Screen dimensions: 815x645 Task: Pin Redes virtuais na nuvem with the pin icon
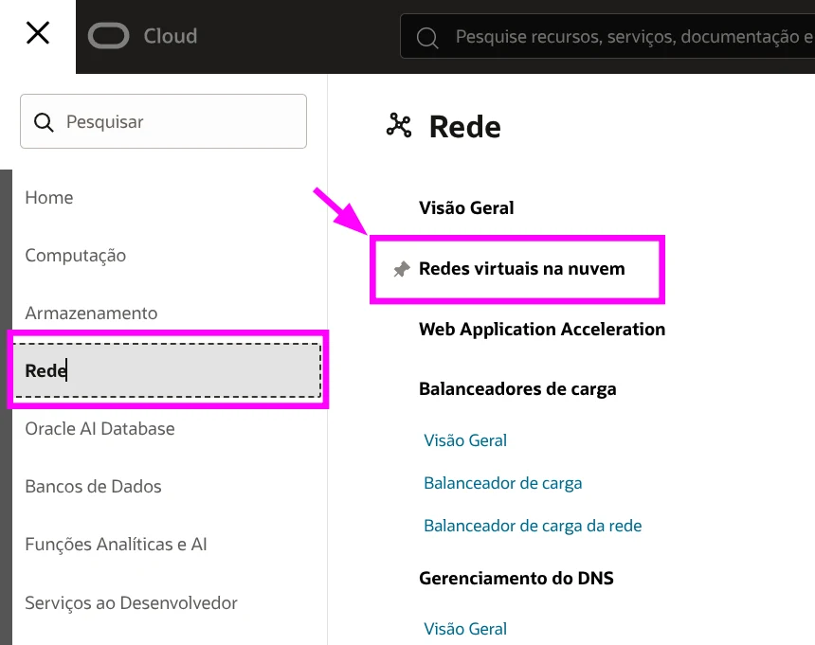coord(401,268)
